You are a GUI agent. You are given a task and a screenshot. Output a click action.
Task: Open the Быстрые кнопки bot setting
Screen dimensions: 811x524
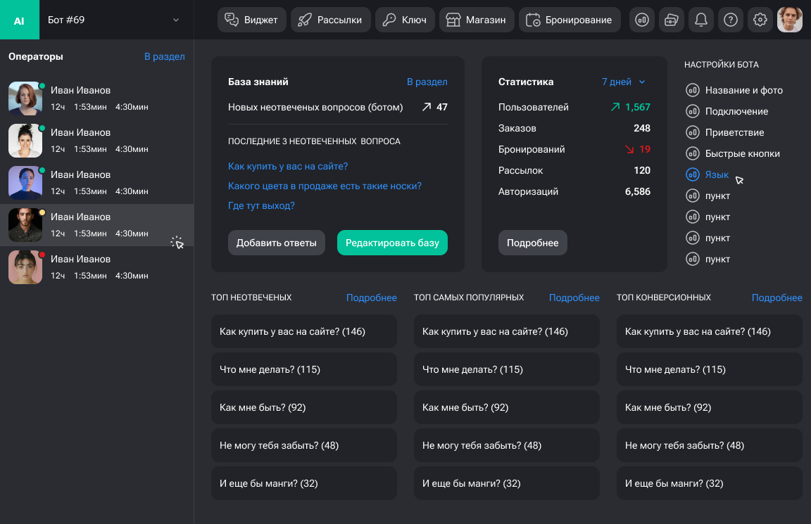click(x=733, y=153)
